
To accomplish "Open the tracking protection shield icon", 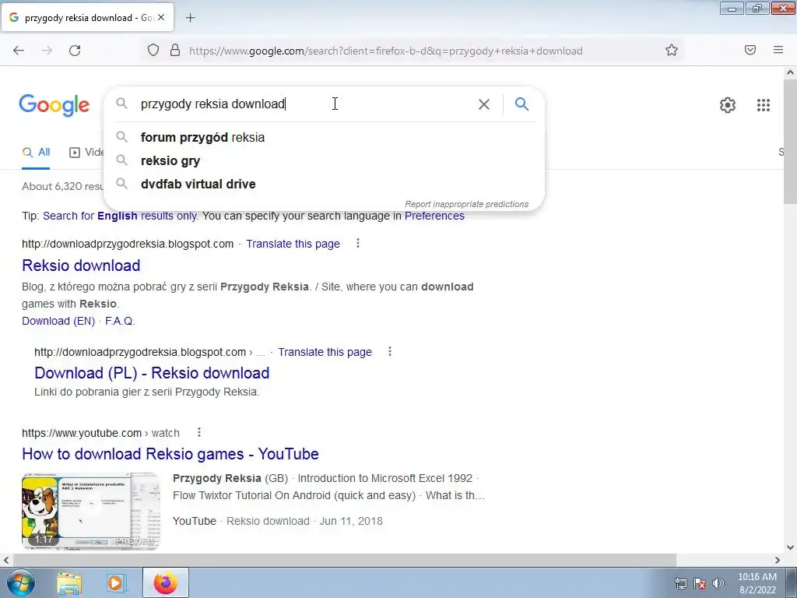I will pos(153,51).
